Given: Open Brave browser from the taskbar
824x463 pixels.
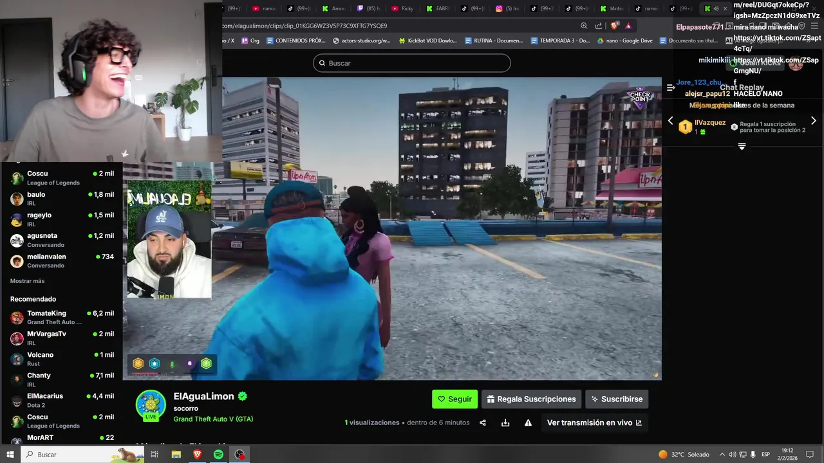Looking at the screenshot, I should 197,454.
